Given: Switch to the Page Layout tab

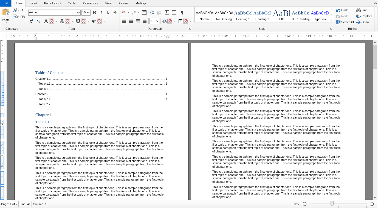Looking at the screenshot, I should pyautogui.click(x=52, y=3).
